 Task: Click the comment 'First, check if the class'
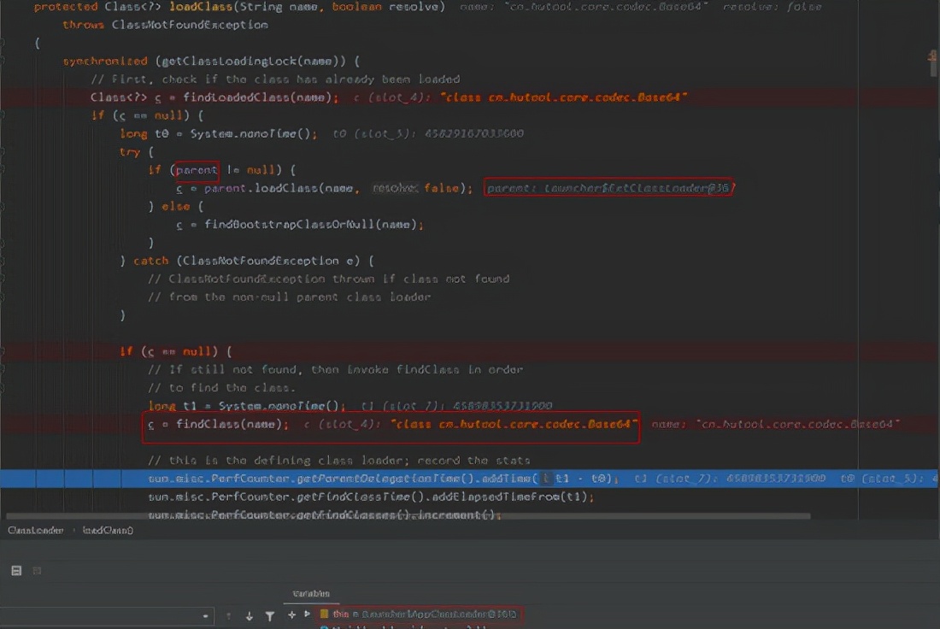pos(275,79)
